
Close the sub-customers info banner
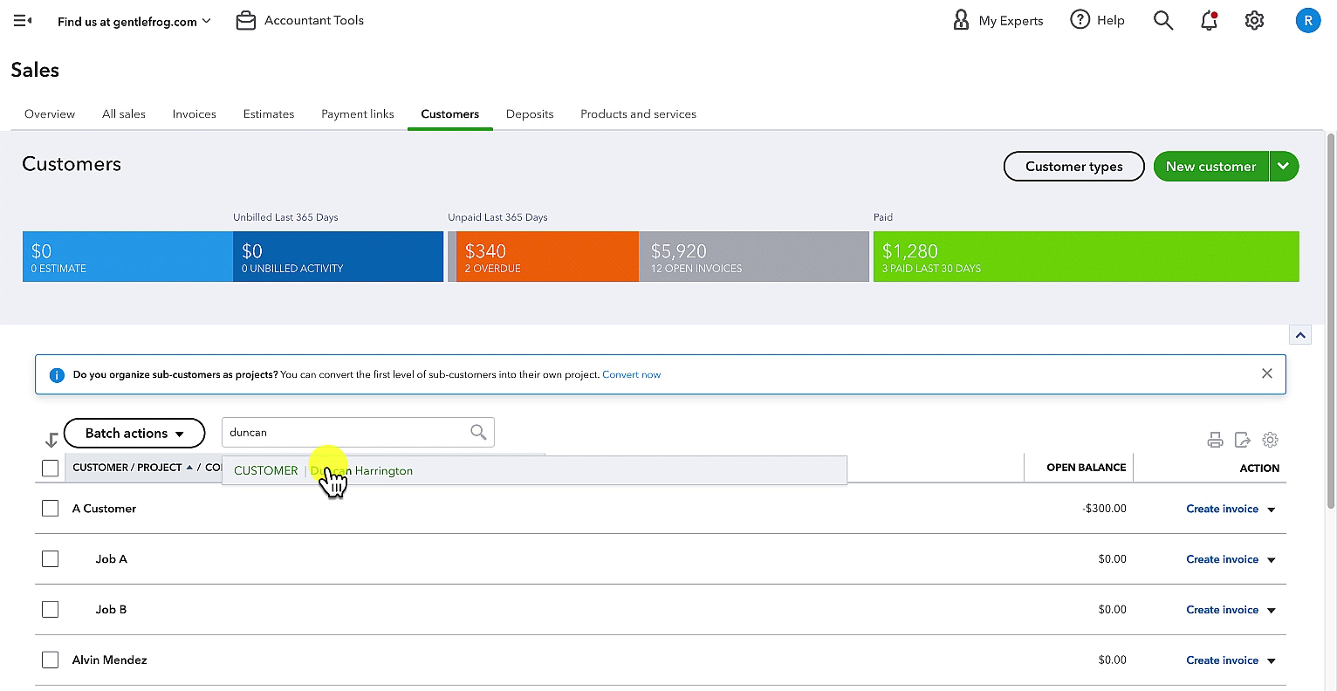click(1266, 373)
